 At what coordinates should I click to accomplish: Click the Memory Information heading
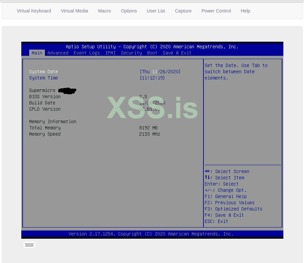click(53, 121)
